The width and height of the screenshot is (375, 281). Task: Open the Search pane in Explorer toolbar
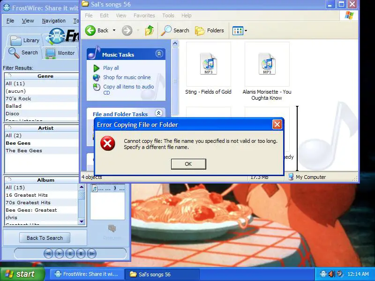click(x=175, y=30)
